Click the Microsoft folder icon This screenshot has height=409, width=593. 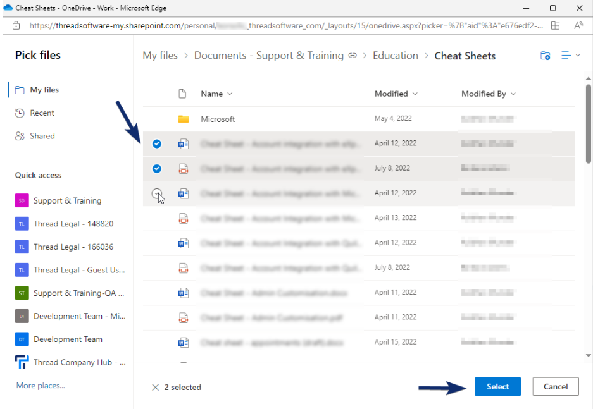pos(184,119)
